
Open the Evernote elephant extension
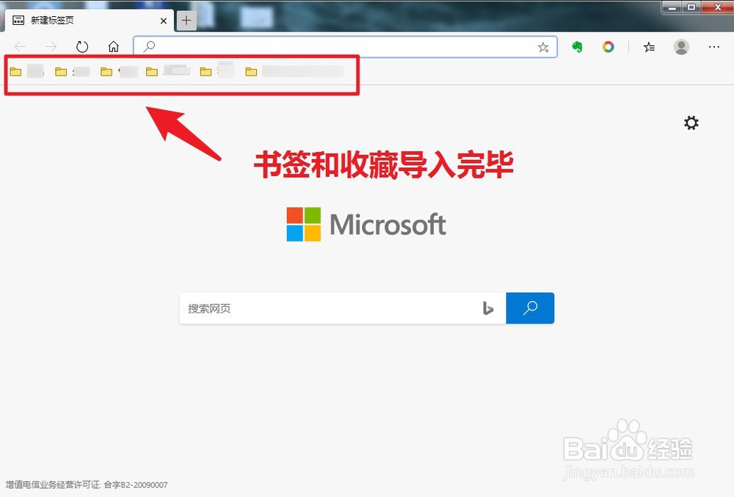click(x=577, y=47)
